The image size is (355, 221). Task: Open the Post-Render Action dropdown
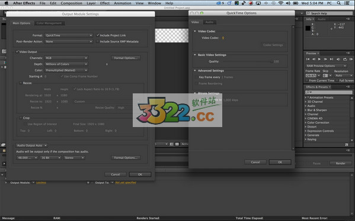[x=69, y=41]
